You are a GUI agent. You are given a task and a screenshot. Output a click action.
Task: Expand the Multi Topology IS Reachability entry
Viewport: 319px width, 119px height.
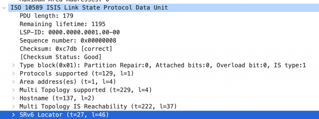13,106
